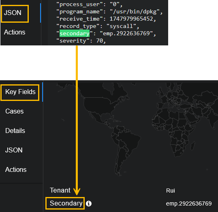Click the Tenant field label
This screenshot has width=218, height=212.
pyautogui.click(x=60, y=190)
